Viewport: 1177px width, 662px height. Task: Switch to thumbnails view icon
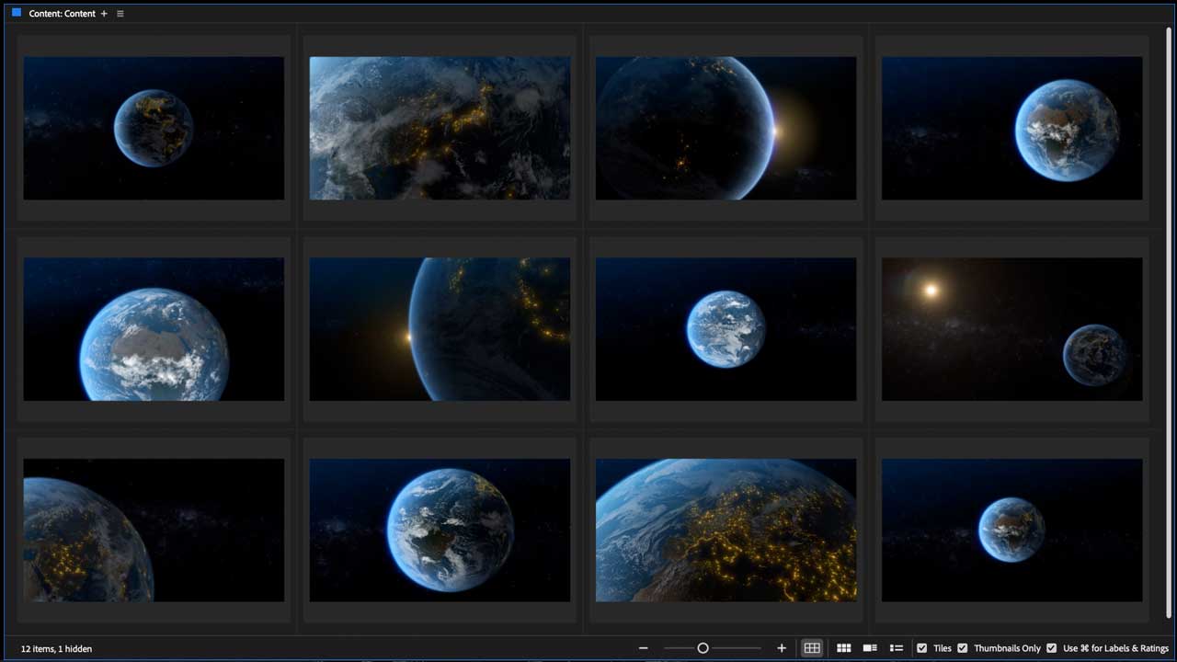(x=843, y=648)
